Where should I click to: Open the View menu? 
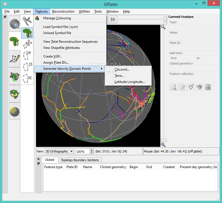pyautogui.click(x=27, y=11)
